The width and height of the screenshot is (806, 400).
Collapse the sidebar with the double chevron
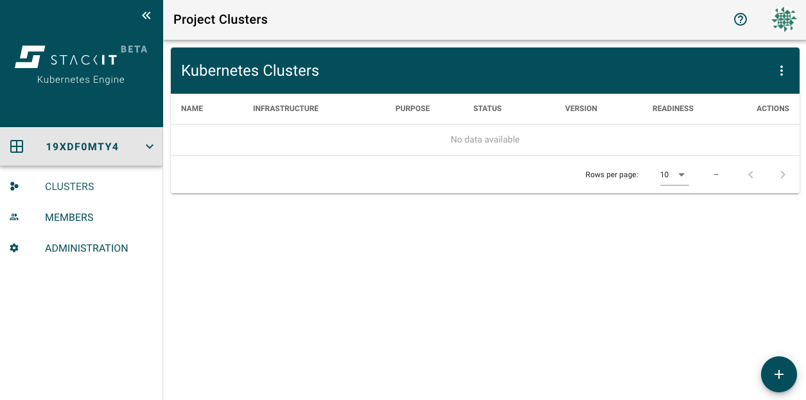point(146,15)
